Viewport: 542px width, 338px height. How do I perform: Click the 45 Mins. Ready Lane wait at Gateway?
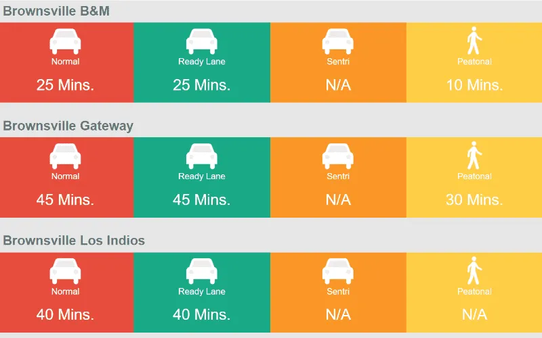tap(201, 200)
